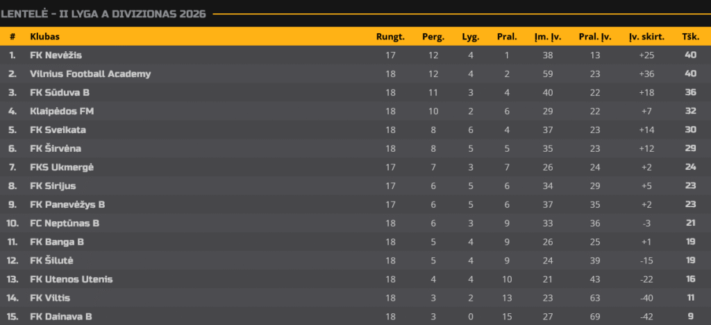Open FK Širvėna team page
This screenshot has width=711, height=325.
[56, 148]
